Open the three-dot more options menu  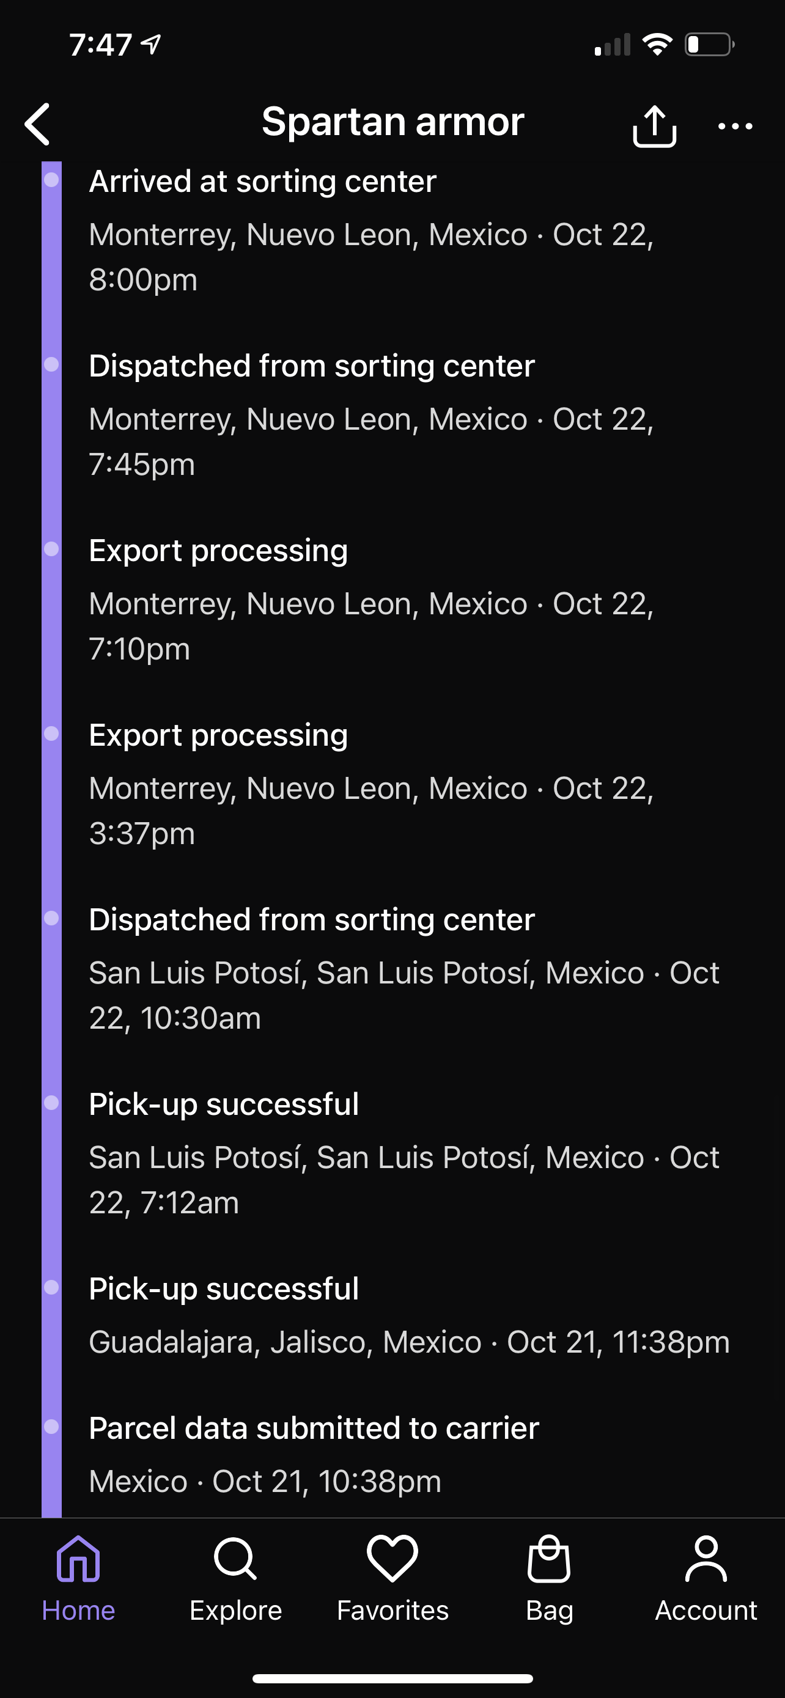[x=735, y=126]
